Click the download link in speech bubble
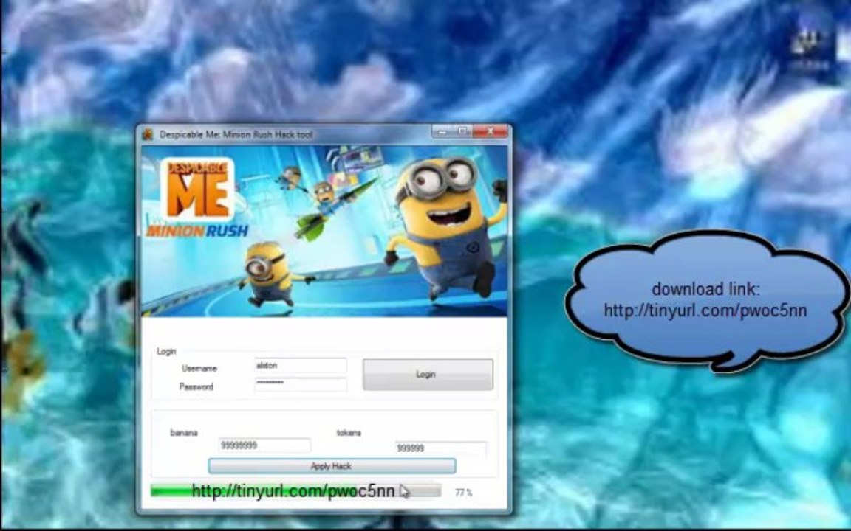The image size is (851, 531). tap(705, 310)
